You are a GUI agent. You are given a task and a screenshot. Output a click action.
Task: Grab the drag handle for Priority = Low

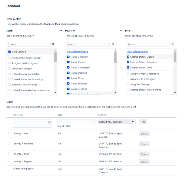pyautogui.click(x=9, y=133)
